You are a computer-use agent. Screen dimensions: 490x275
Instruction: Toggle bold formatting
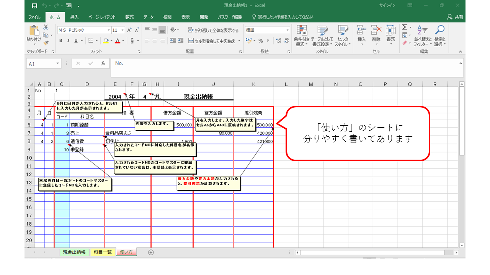tap(60, 40)
